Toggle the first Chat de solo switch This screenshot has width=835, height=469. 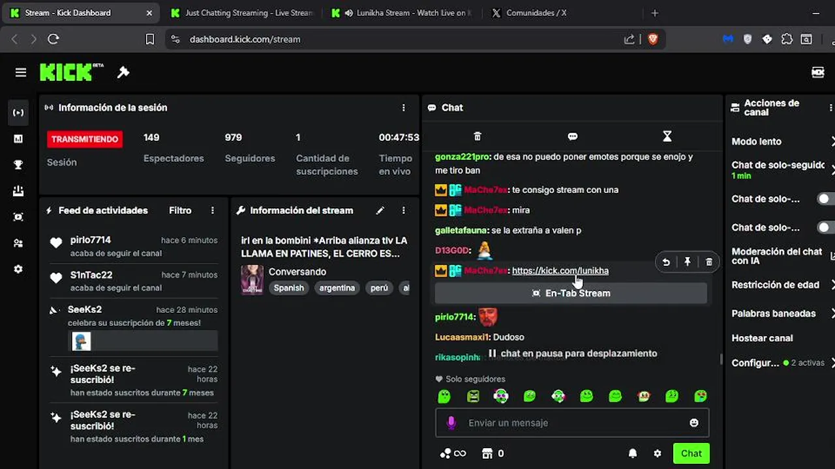pos(826,199)
